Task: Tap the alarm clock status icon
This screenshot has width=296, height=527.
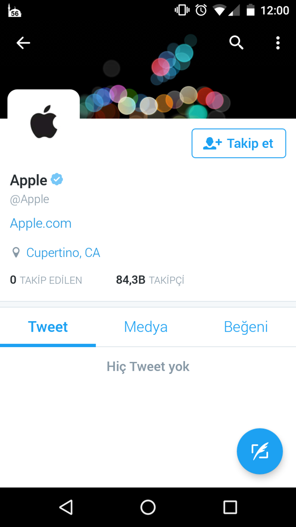Action: [x=201, y=10]
